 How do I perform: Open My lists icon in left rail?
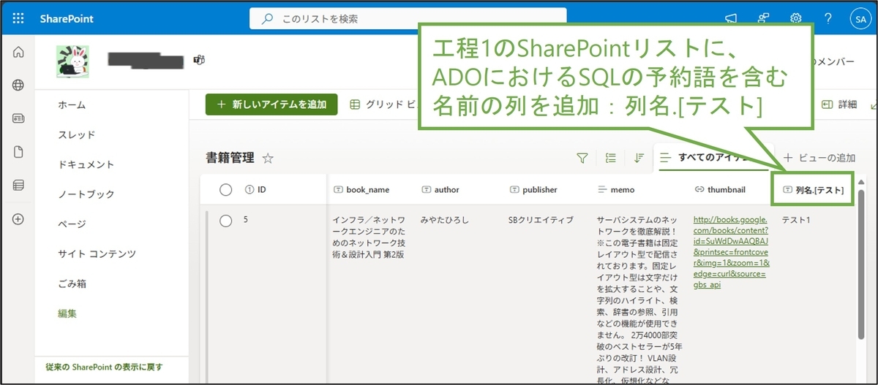click(18, 186)
